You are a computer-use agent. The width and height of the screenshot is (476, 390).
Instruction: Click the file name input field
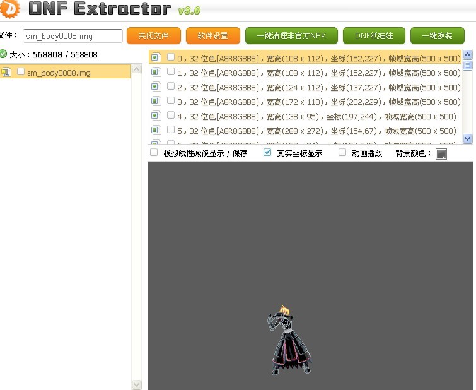[x=73, y=36]
